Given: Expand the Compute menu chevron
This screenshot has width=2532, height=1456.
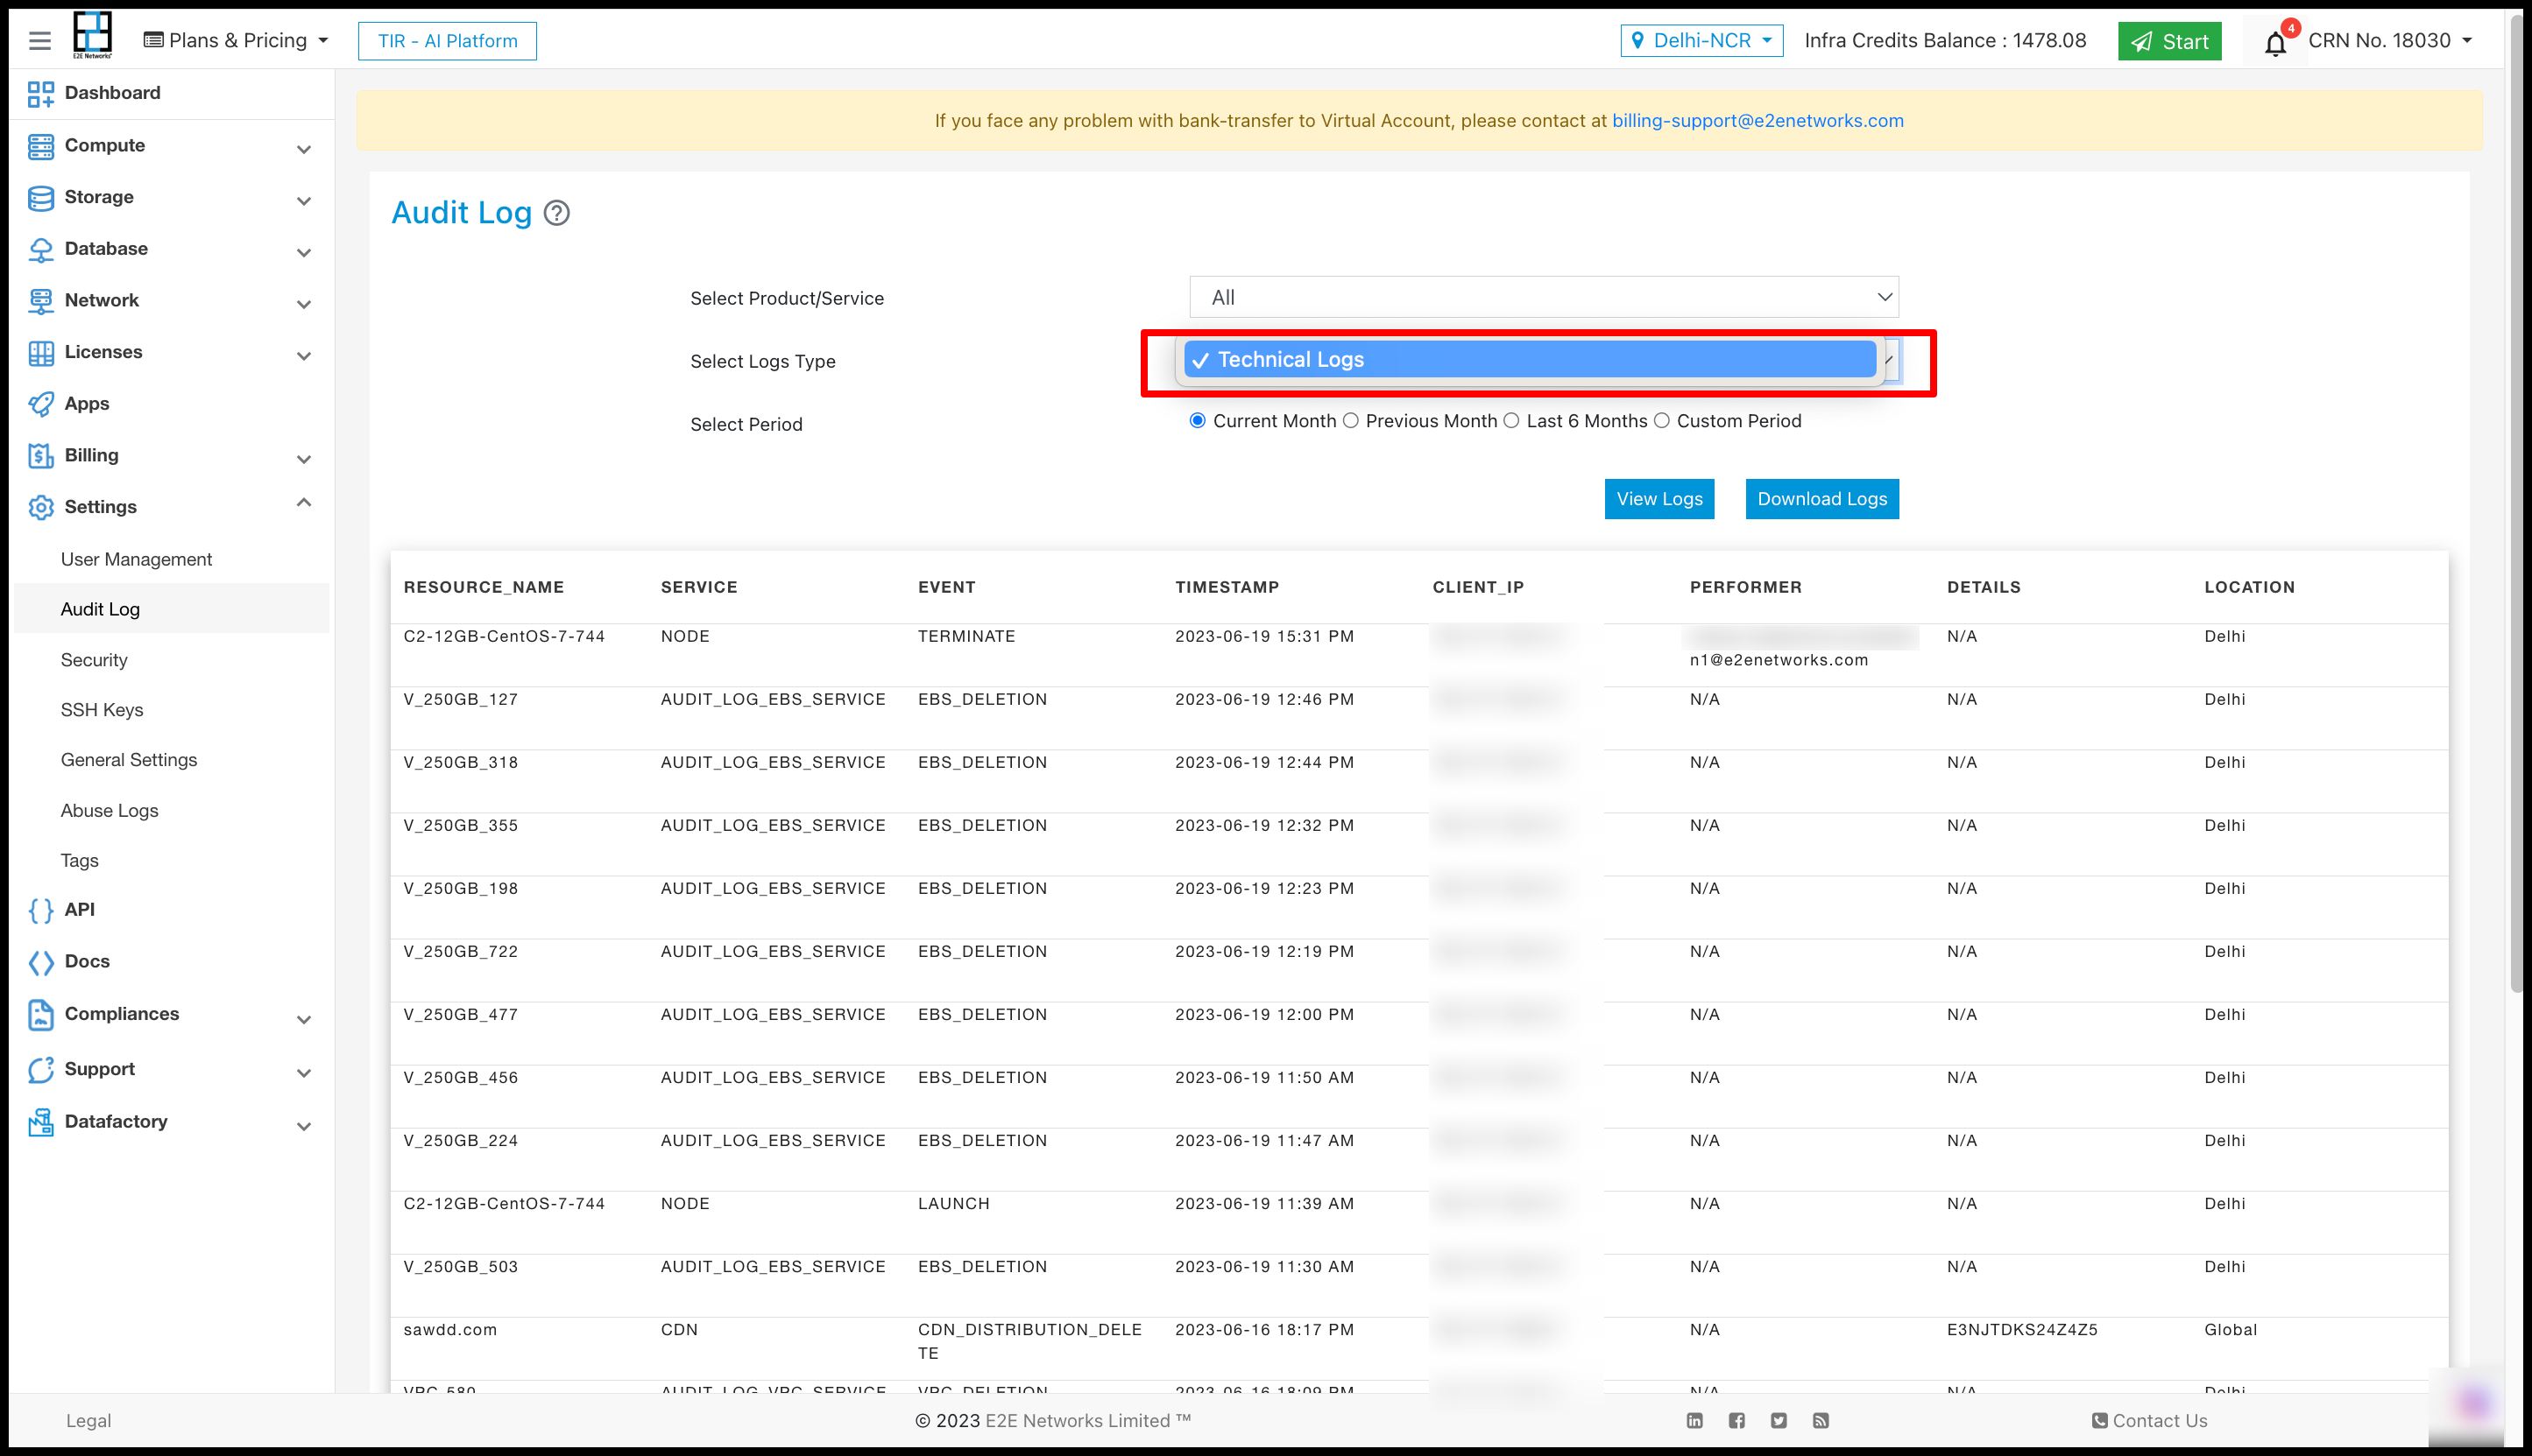Looking at the screenshot, I should [x=303, y=150].
